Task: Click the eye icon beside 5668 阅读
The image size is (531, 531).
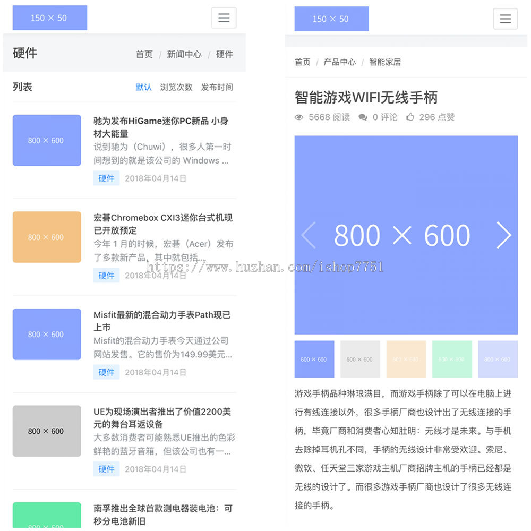Action: point(298,117)
